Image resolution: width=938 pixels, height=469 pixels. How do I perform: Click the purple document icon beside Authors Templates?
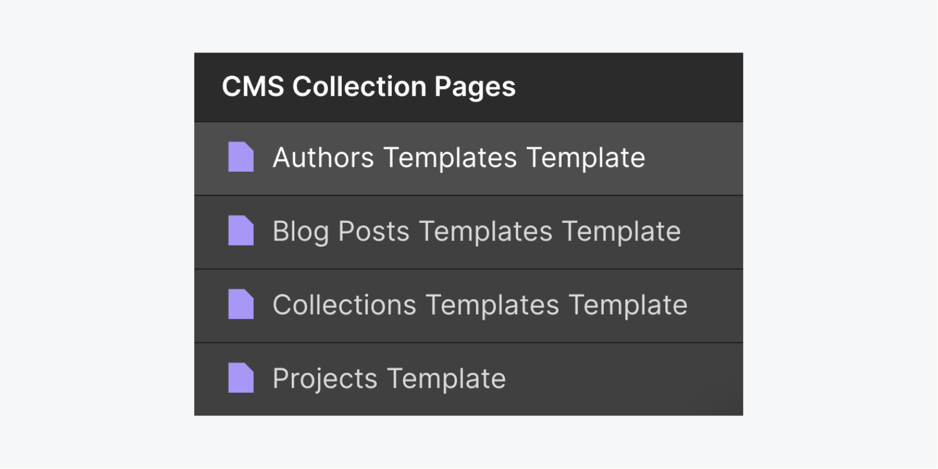tap(241, 158)
